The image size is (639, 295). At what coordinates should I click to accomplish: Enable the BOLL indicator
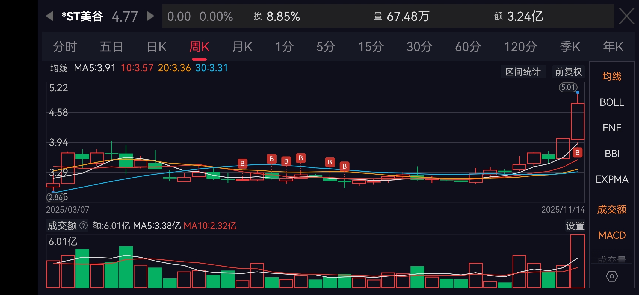click(612, 102)
